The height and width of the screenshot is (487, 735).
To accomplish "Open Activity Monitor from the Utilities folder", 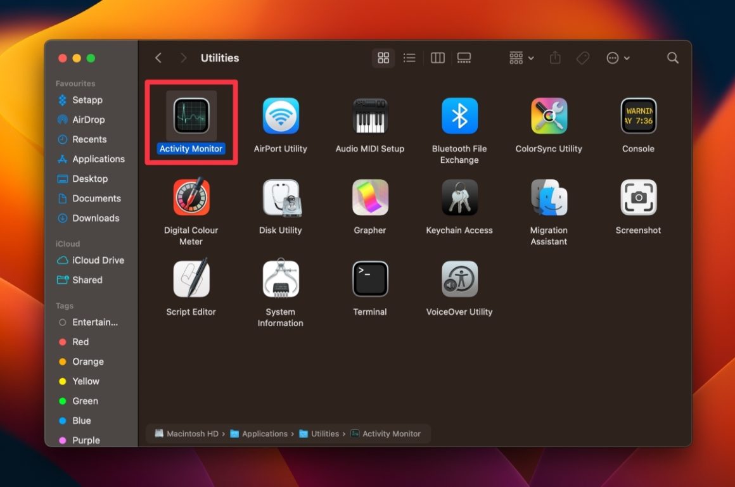I will pos(191,115).
